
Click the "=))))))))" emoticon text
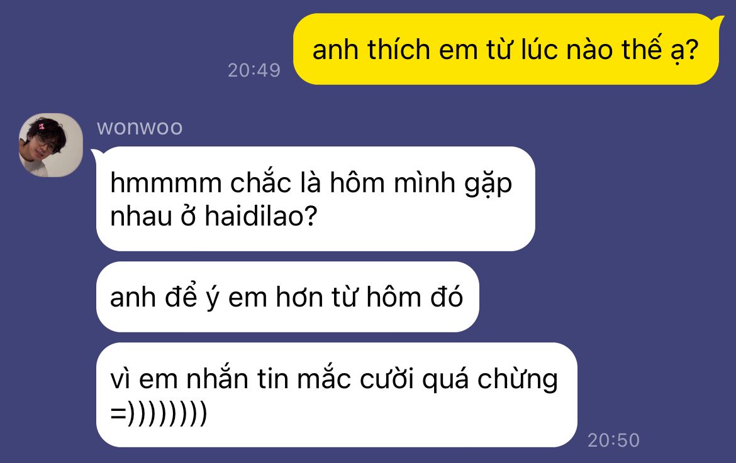pos(158,413)
